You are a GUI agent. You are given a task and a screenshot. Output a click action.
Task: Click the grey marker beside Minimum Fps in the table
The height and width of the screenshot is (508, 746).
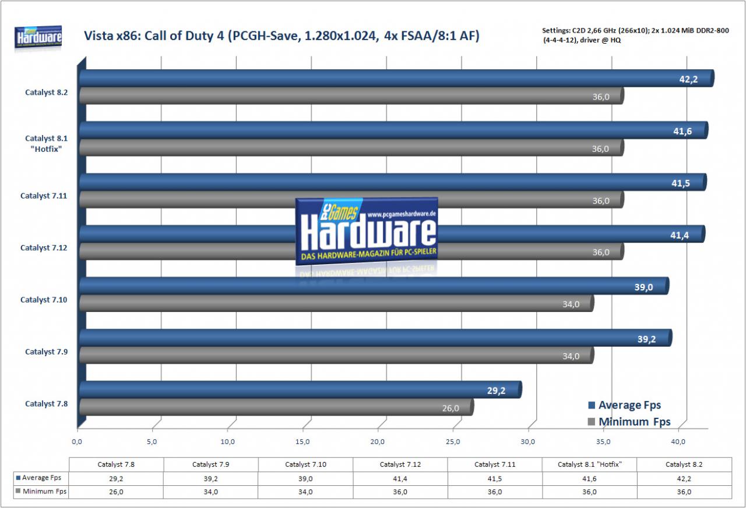coord(19,492)
